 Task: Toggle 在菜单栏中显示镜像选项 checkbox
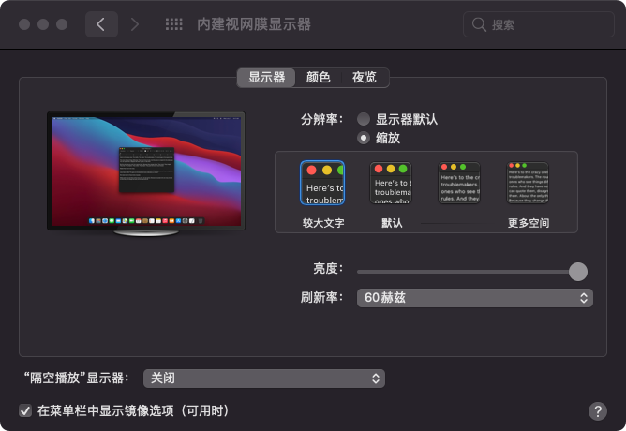coord(25,410)
